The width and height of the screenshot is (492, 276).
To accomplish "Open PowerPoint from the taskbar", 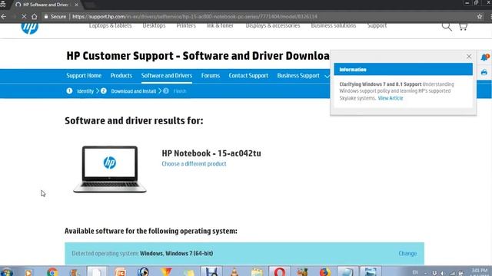I will [121, 271].
